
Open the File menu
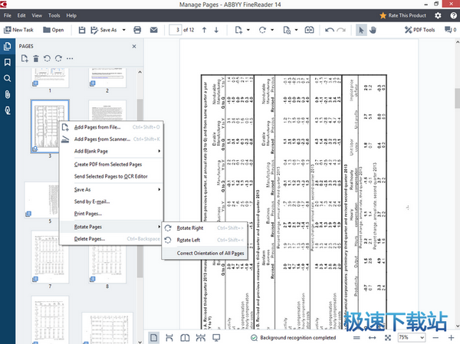point(8,15)
